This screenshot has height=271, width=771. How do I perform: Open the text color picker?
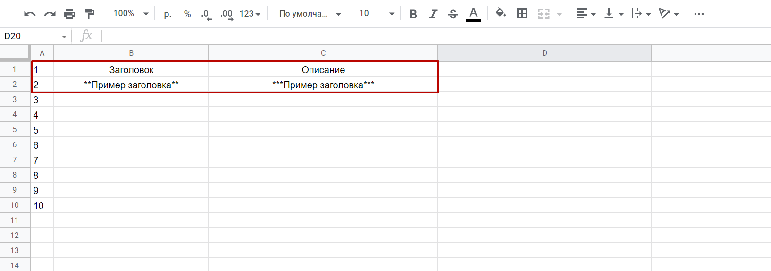pyautogui.click(x=473, y=14)
